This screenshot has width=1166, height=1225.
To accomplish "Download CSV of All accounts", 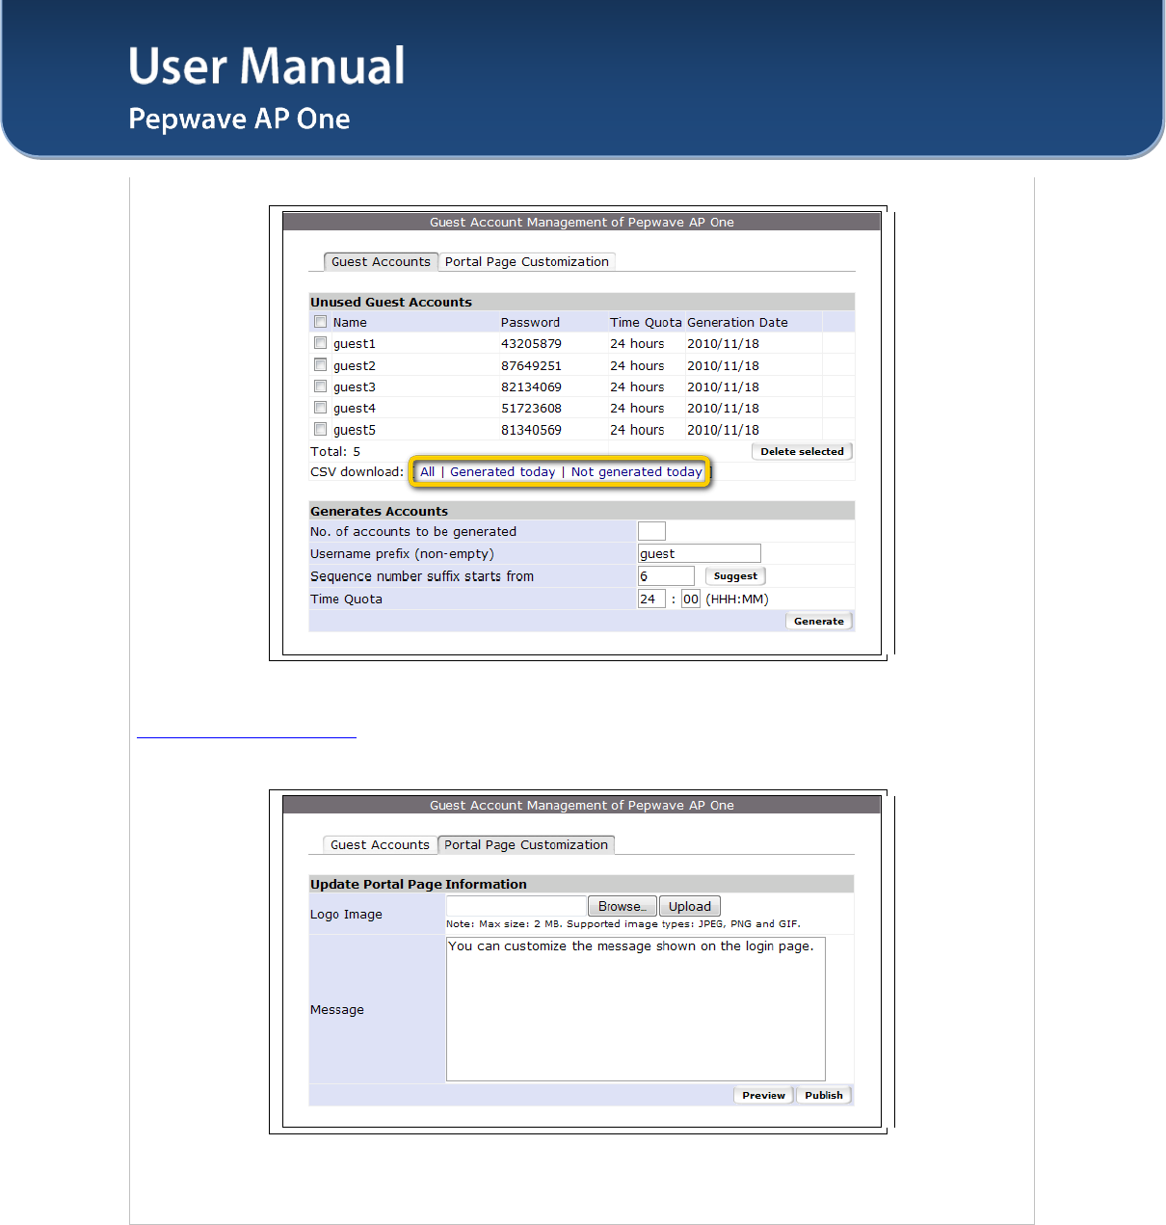I will [427, 471].
